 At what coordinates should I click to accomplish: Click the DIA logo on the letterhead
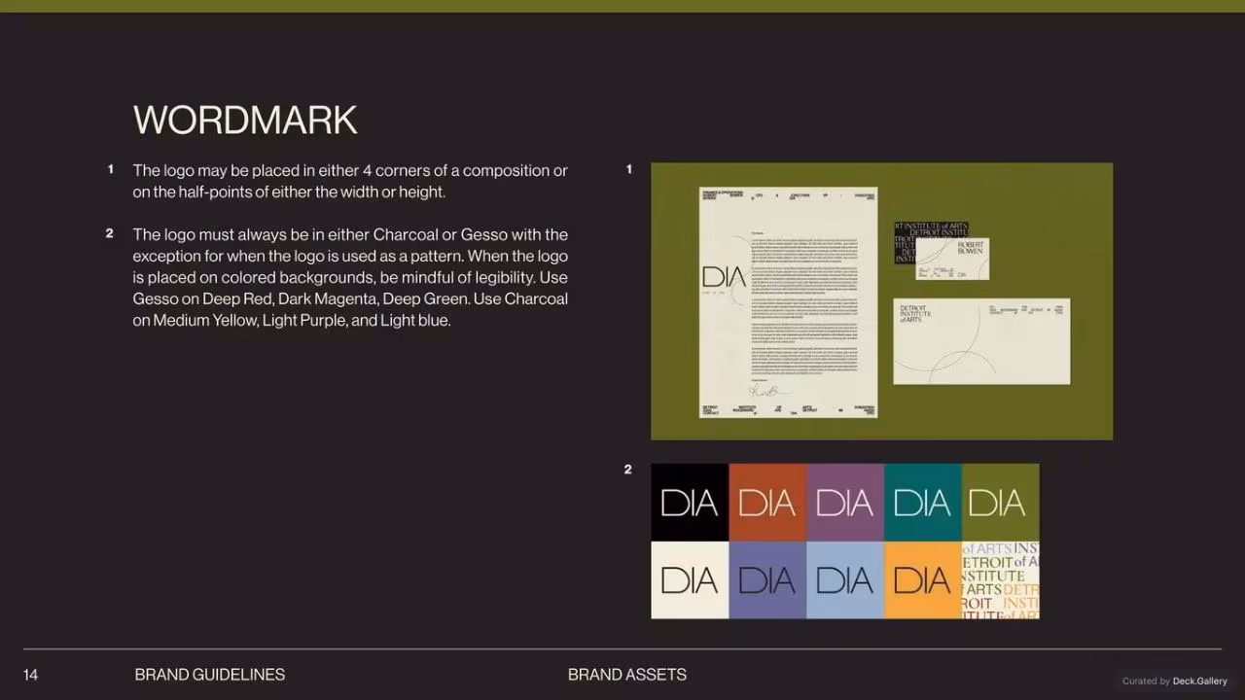(x=724, y=277)
